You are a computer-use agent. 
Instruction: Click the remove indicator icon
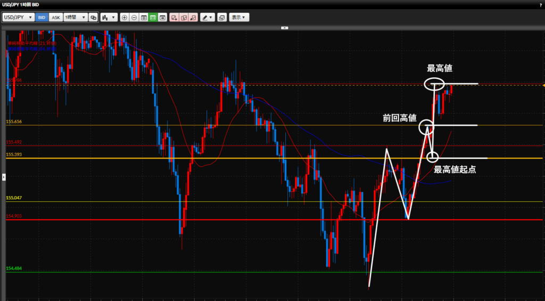point(193,17)
